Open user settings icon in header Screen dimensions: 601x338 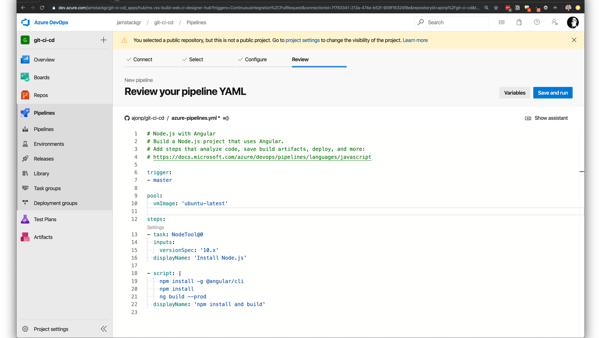tap(555, 22)
